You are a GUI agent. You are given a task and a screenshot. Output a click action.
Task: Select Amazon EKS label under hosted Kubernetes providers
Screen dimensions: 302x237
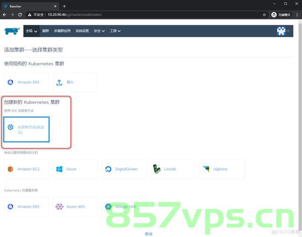(x=29, y=207)
